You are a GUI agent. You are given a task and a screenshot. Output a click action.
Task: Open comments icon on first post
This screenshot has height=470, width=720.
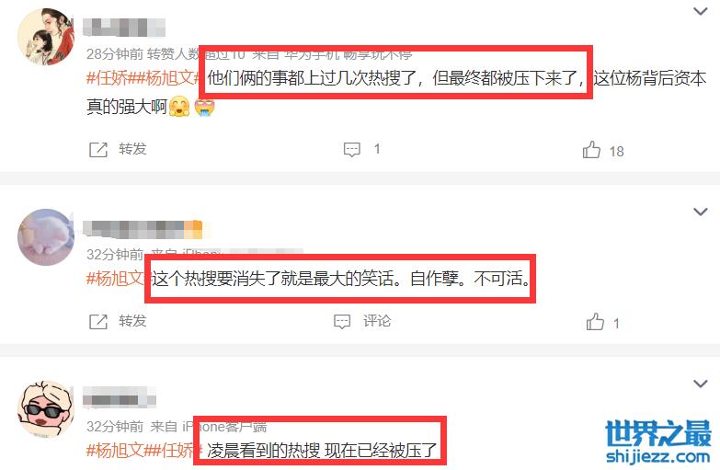point(352,150)
